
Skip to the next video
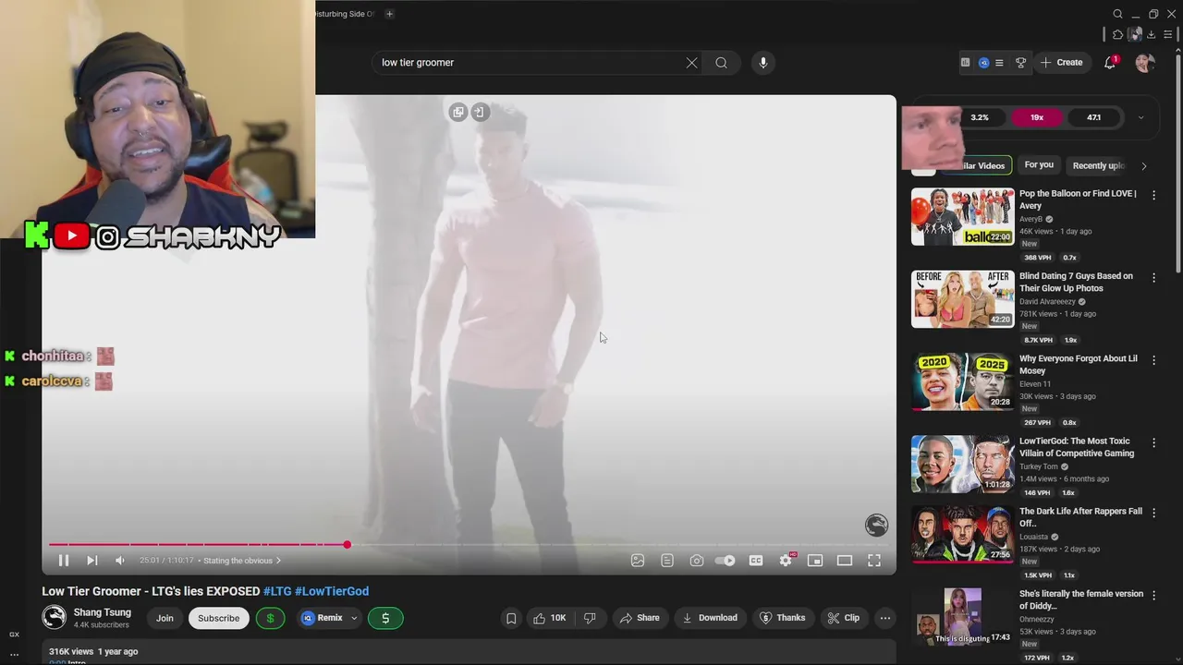[x=91, y=561]
